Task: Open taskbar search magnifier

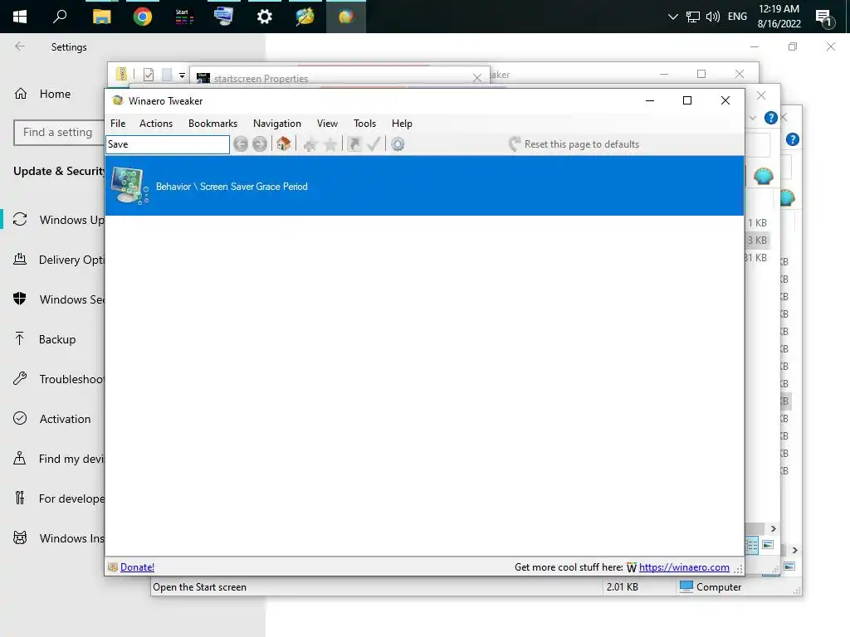Action: (60, 17)
